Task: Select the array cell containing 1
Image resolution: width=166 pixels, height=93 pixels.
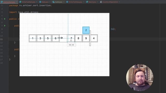Action: pyautogui.click(x=33, y=38)
